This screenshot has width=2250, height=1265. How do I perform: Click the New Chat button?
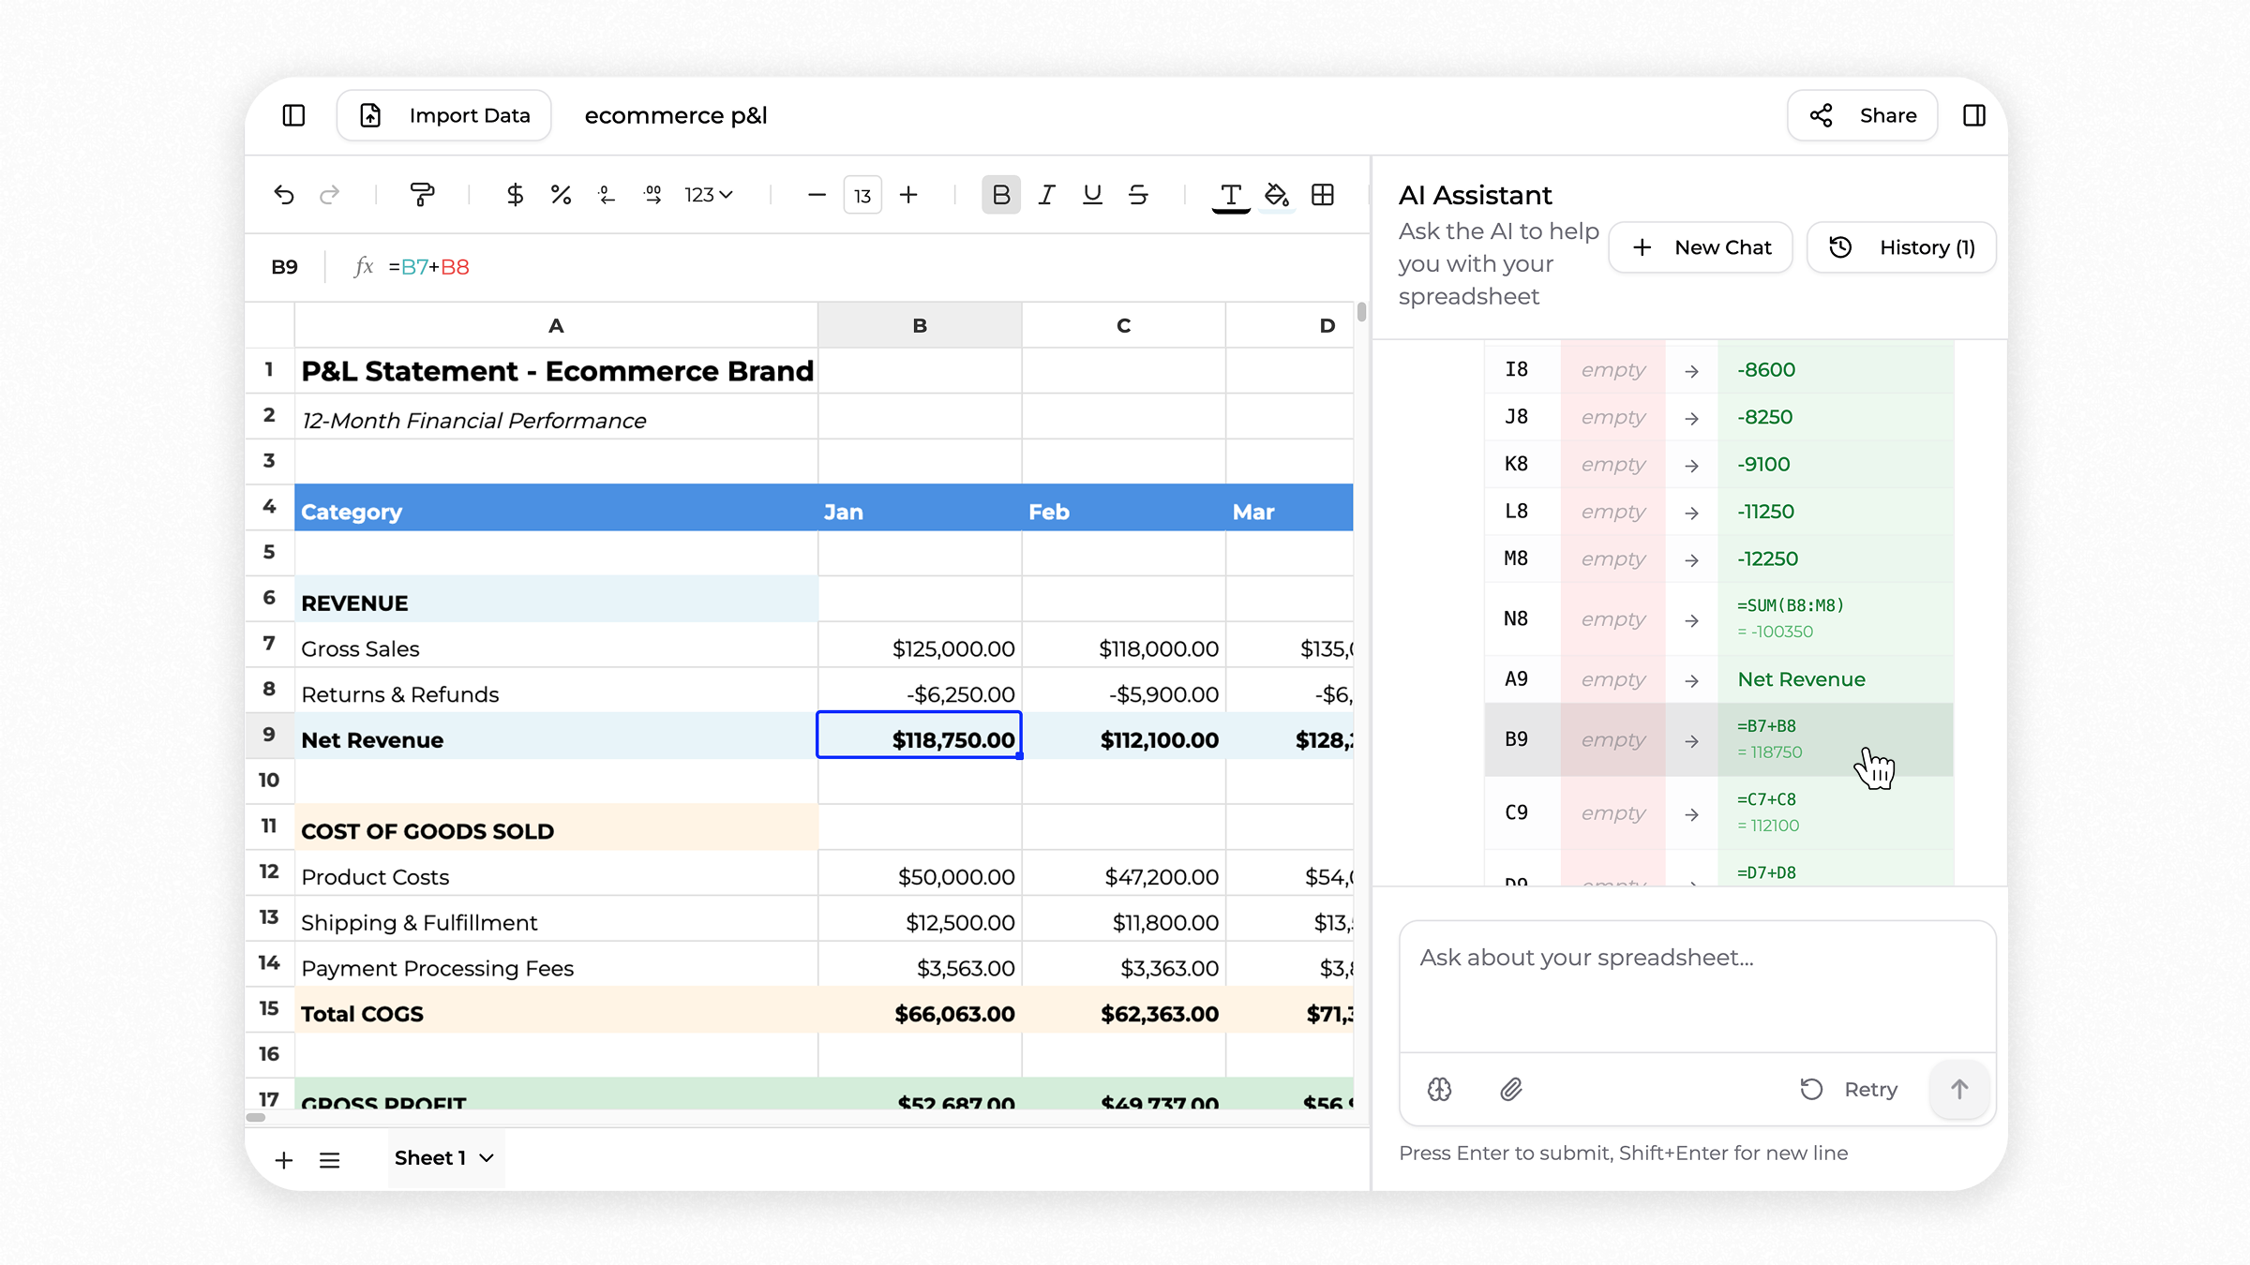(x=1701, y=247)
